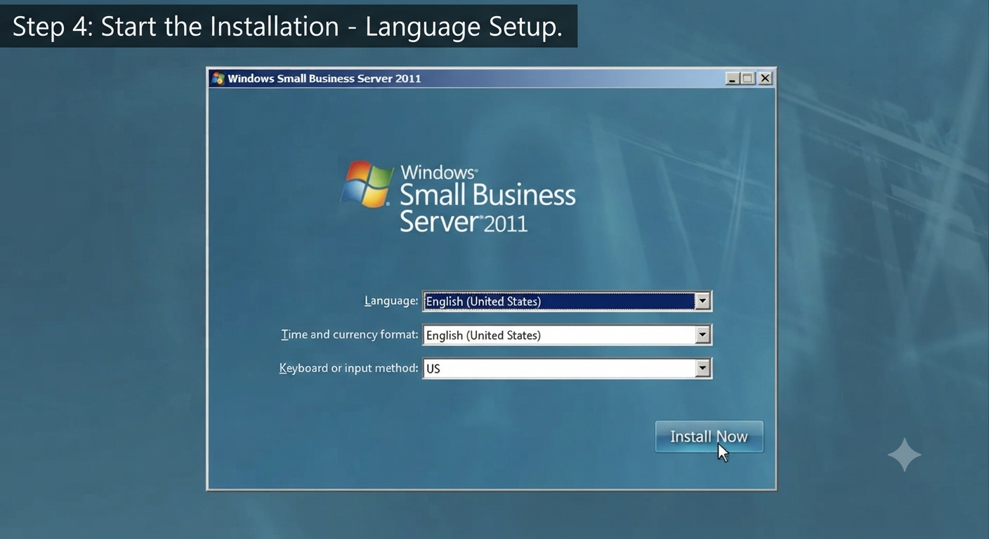The height and width of the screenshot is (539, 989).
Task: Open the Keyboard or input method dropdown arrow
Action: (x=702, y=368)
